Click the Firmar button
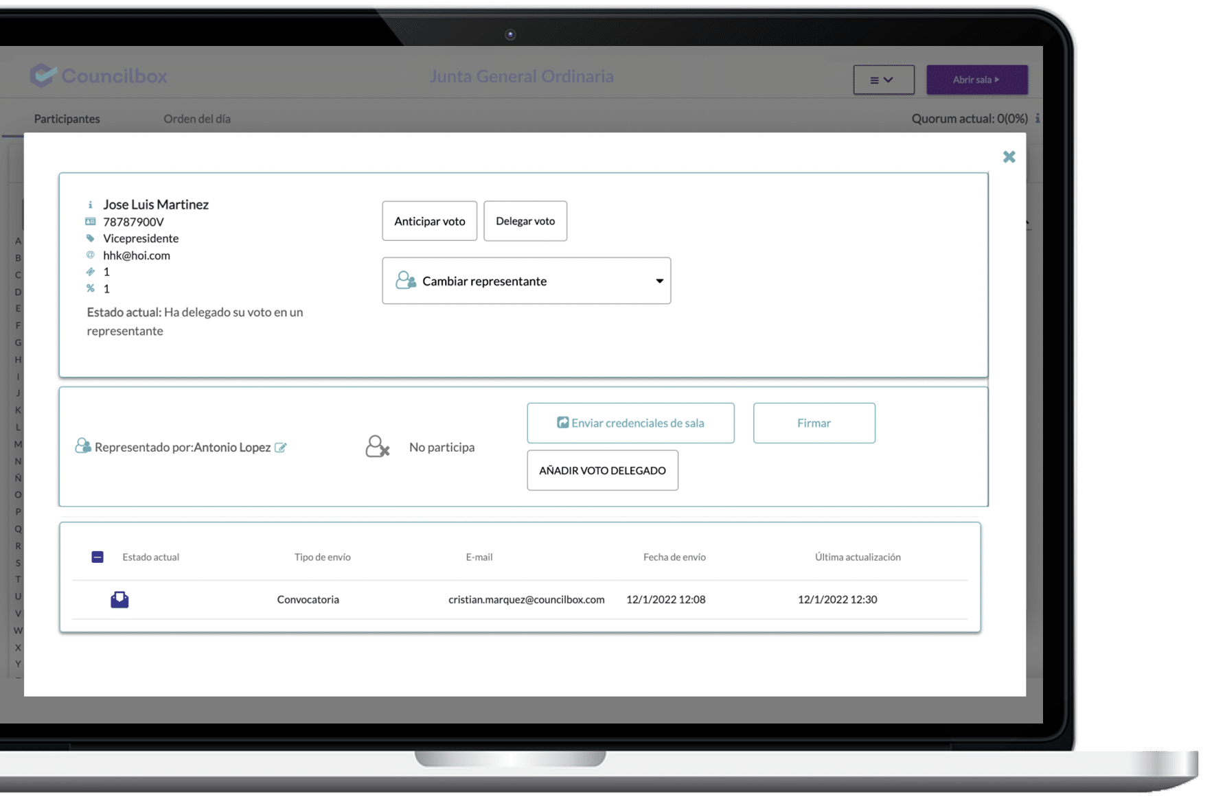 [814, 423]
